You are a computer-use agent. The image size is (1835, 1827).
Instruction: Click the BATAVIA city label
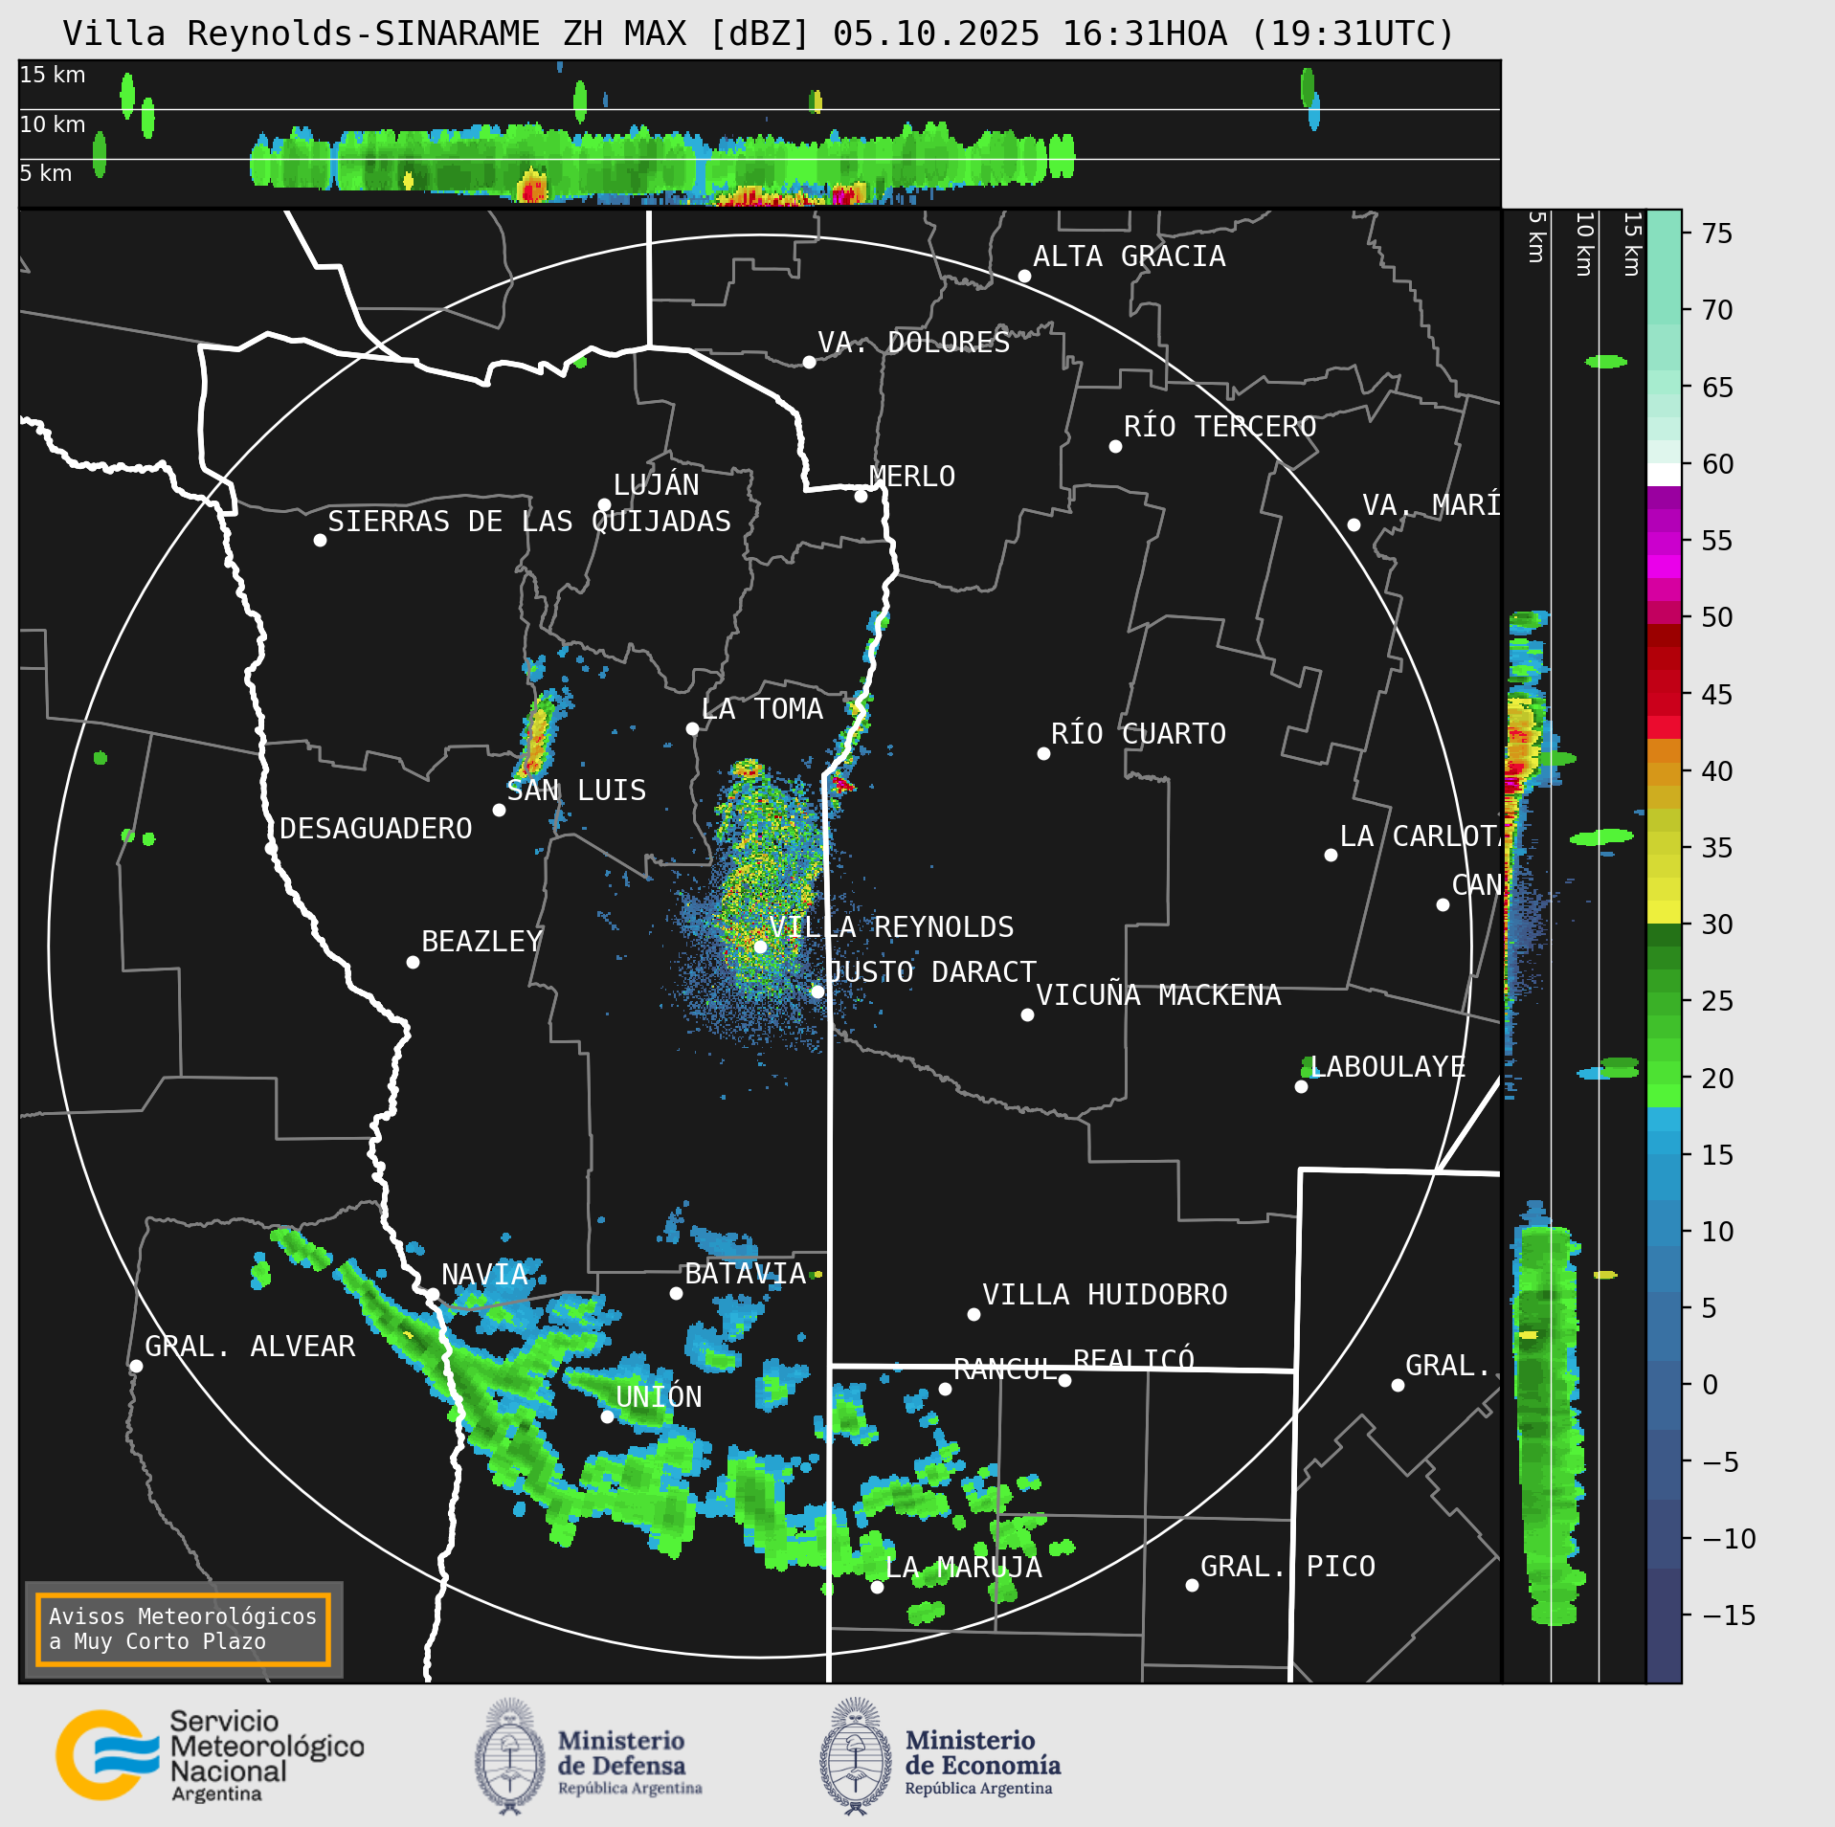coord(746,1274)
